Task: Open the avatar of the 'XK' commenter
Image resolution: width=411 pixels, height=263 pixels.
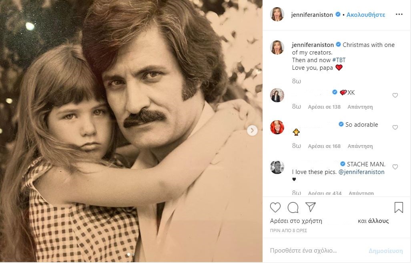Action: 277,95
